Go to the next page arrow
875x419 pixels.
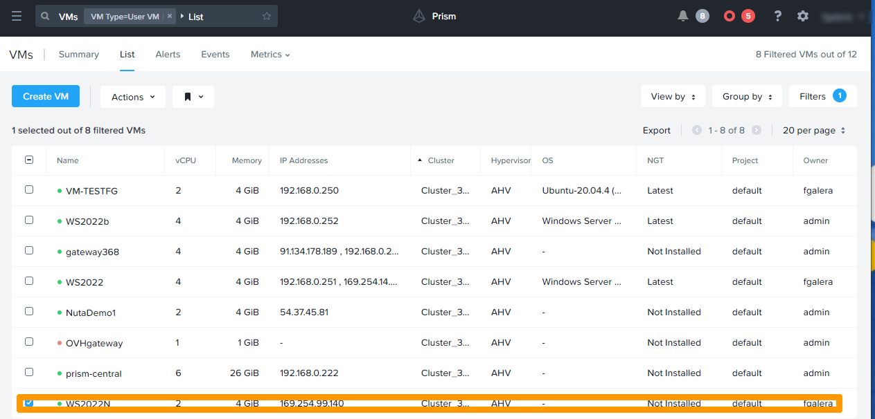pyautogui.click(x=757, y=130)
